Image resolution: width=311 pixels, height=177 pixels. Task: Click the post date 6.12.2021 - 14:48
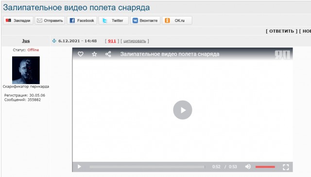coord(78,41)
